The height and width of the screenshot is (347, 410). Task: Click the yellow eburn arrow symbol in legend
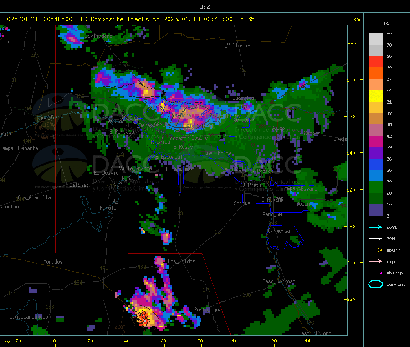click(375, 250)
